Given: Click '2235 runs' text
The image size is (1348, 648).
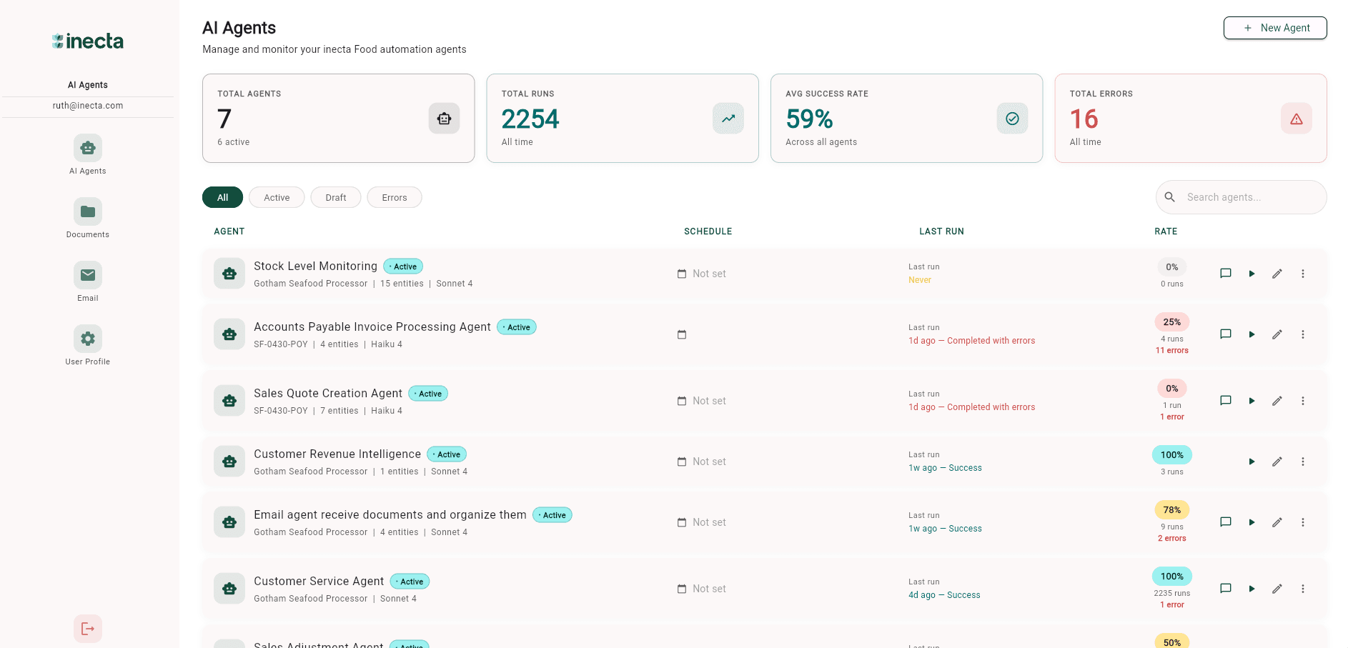Looking at the screenshot, I should coord(1172,594).
